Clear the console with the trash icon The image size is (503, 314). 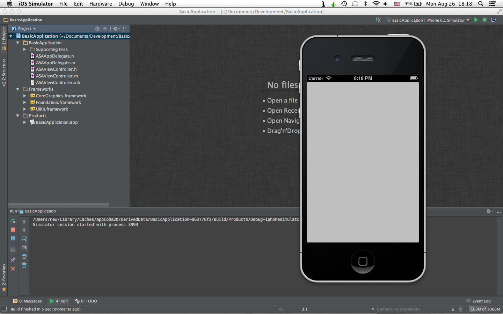pyautogui.click(x=24, y=265)
